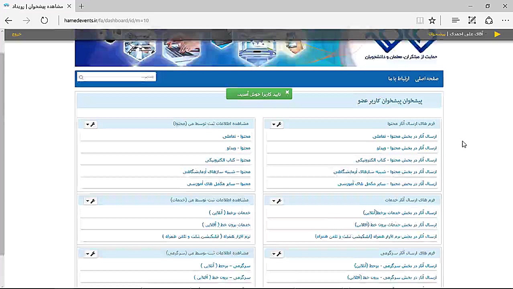Expand the dropdown on مشاهده اطلاعات ثبت (خدمات) panel

coord(87,201)
